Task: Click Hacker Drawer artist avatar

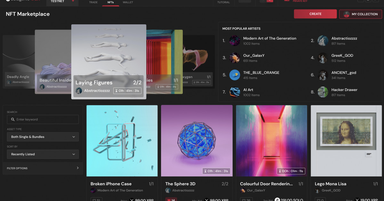Action: 323,92
